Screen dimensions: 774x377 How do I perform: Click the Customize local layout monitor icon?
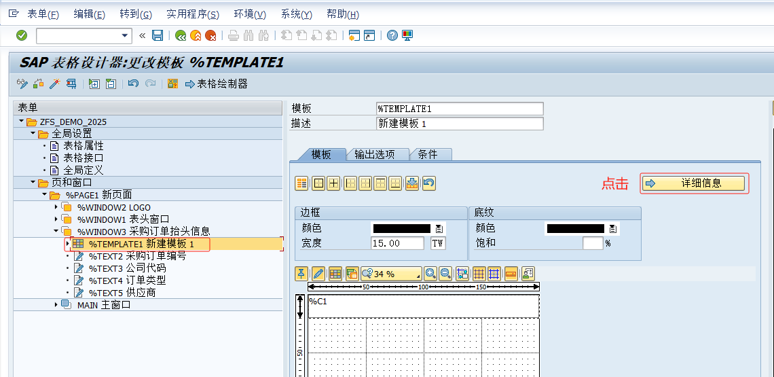(x=407, y=35)
